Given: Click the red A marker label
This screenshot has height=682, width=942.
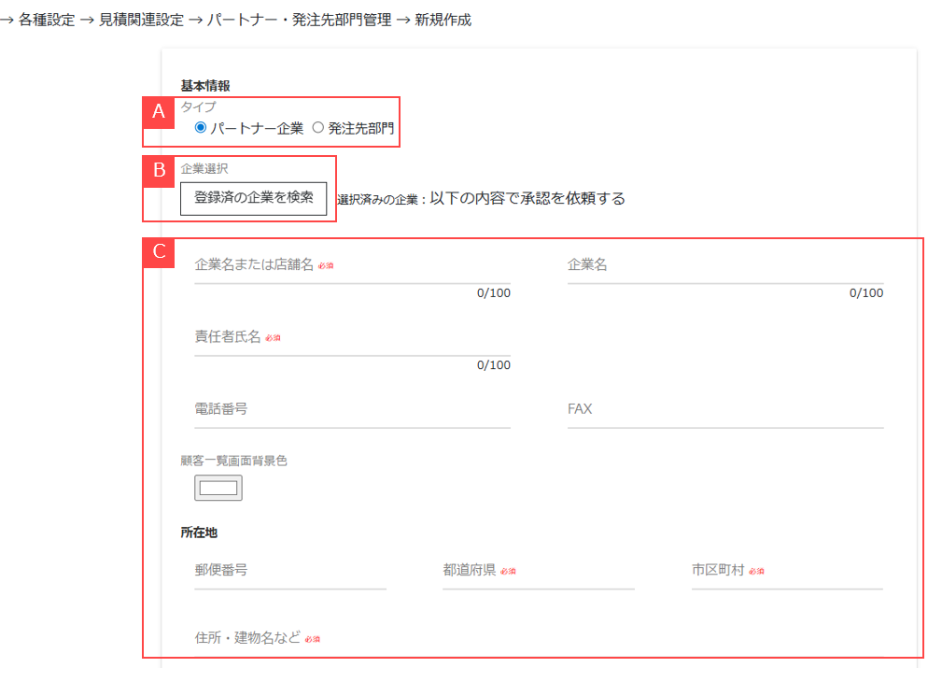Looking at the screenshot, I should [x=159, y=112].
